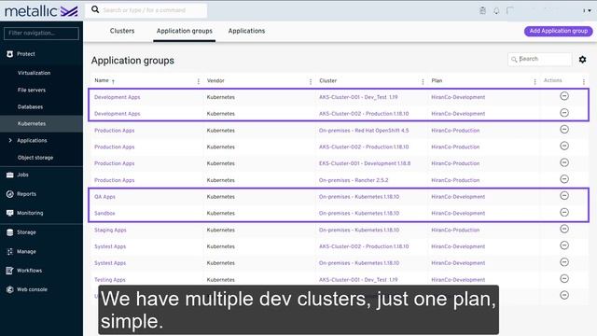Screen dimensions: 597x336
Task: Open the Sandbox application group link
Action: (x=104, y=214)
